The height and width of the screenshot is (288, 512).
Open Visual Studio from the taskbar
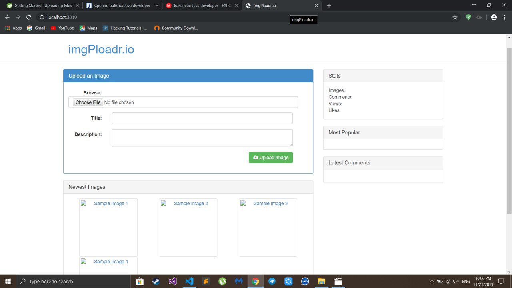[172, 281]
